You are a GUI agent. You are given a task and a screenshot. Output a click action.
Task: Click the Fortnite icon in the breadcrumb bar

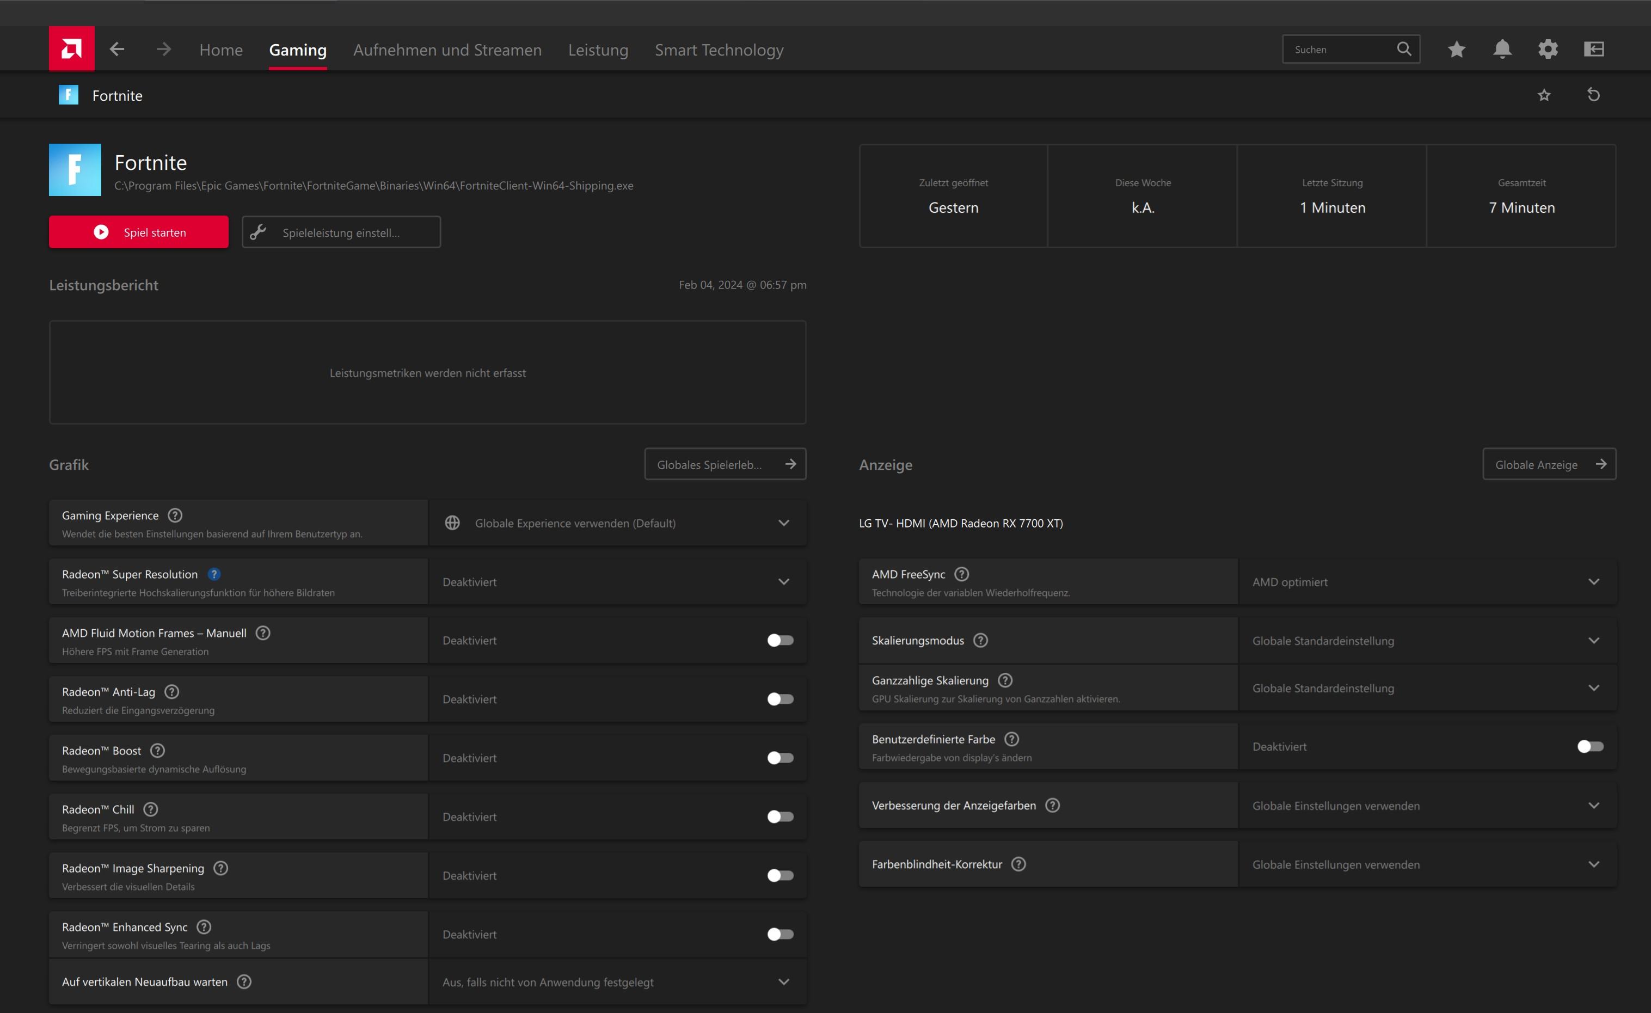pyautogui.click(x=69, y=95)
